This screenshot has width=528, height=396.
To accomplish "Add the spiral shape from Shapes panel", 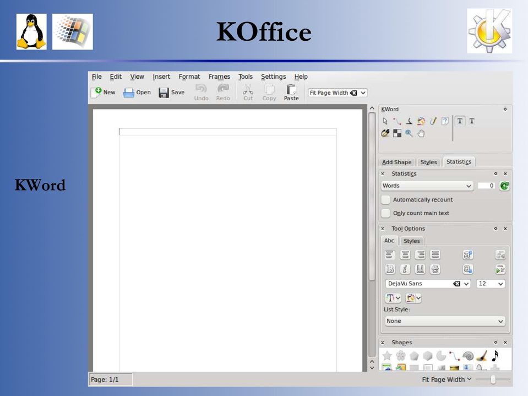I will [468, 356].
